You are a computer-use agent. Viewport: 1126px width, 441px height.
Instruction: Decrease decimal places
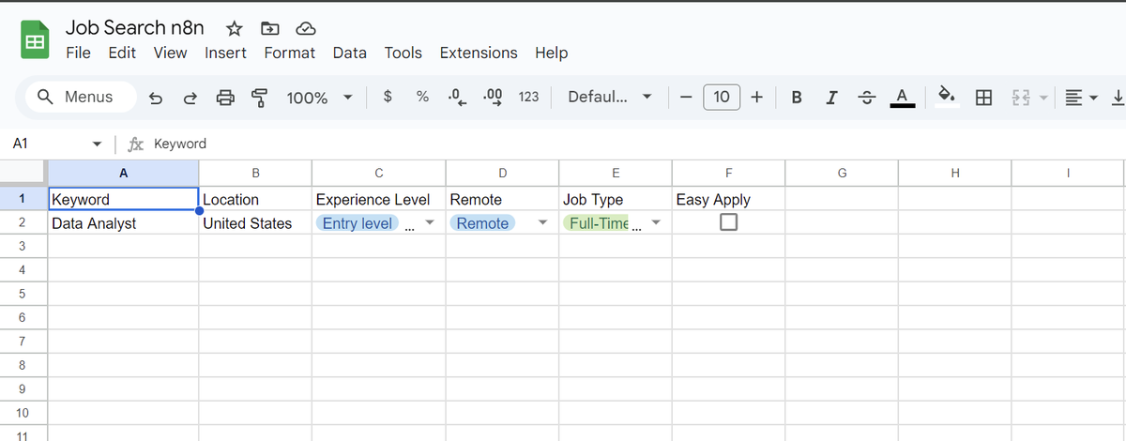458,97
